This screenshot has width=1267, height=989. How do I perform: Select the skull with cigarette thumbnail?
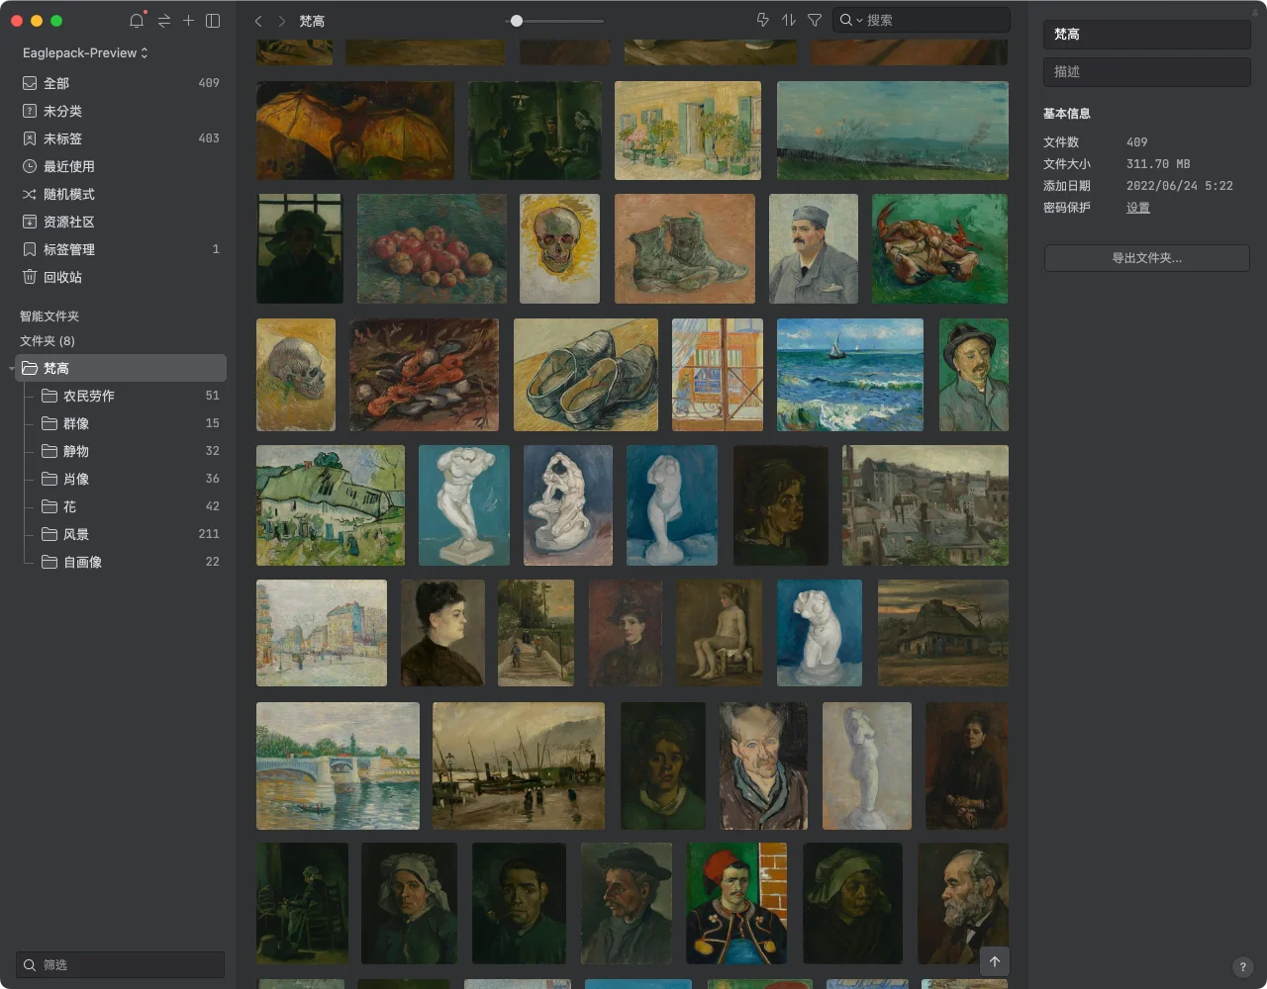pos(559,248)
